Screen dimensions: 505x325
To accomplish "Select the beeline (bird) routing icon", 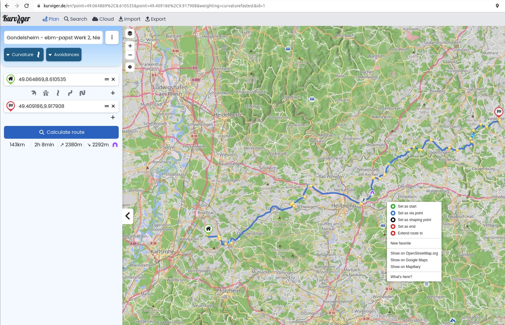I will point(34,93).
